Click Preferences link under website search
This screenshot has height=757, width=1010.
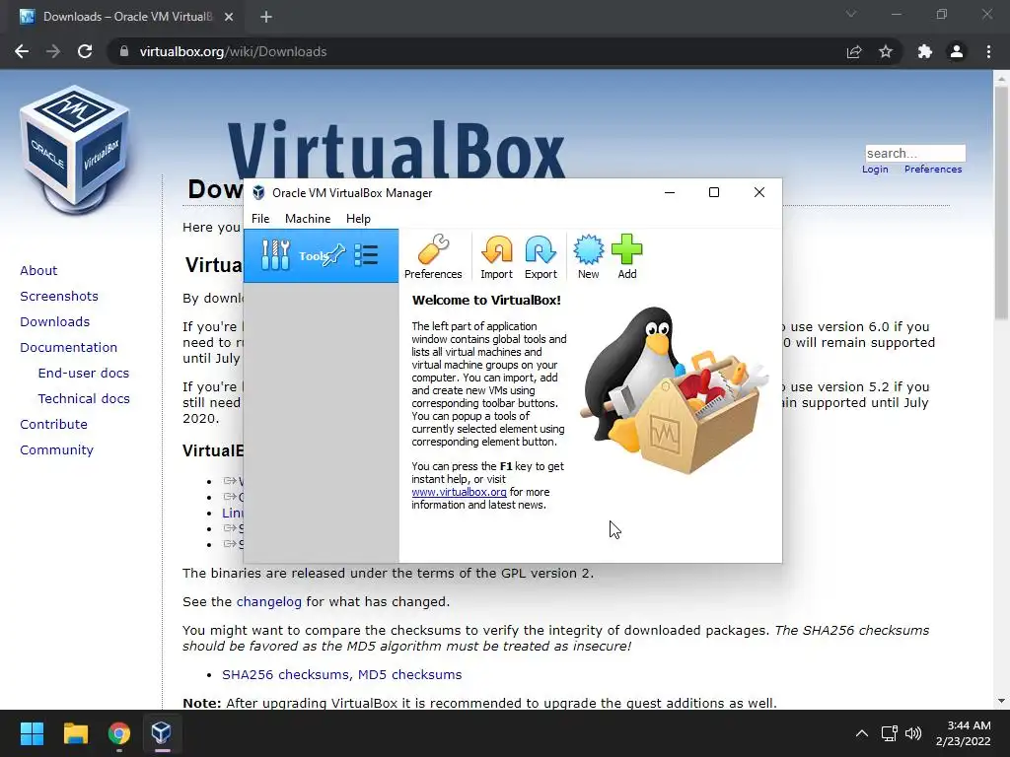[x=933, y=170]
